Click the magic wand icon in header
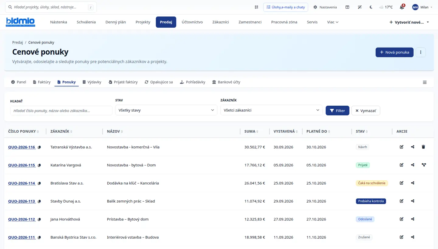This screenshot has width=438, height=249. [x=360, y=7]
